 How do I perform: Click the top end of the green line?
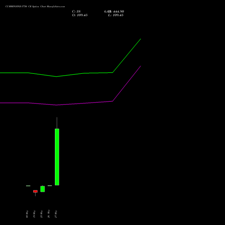140,39
